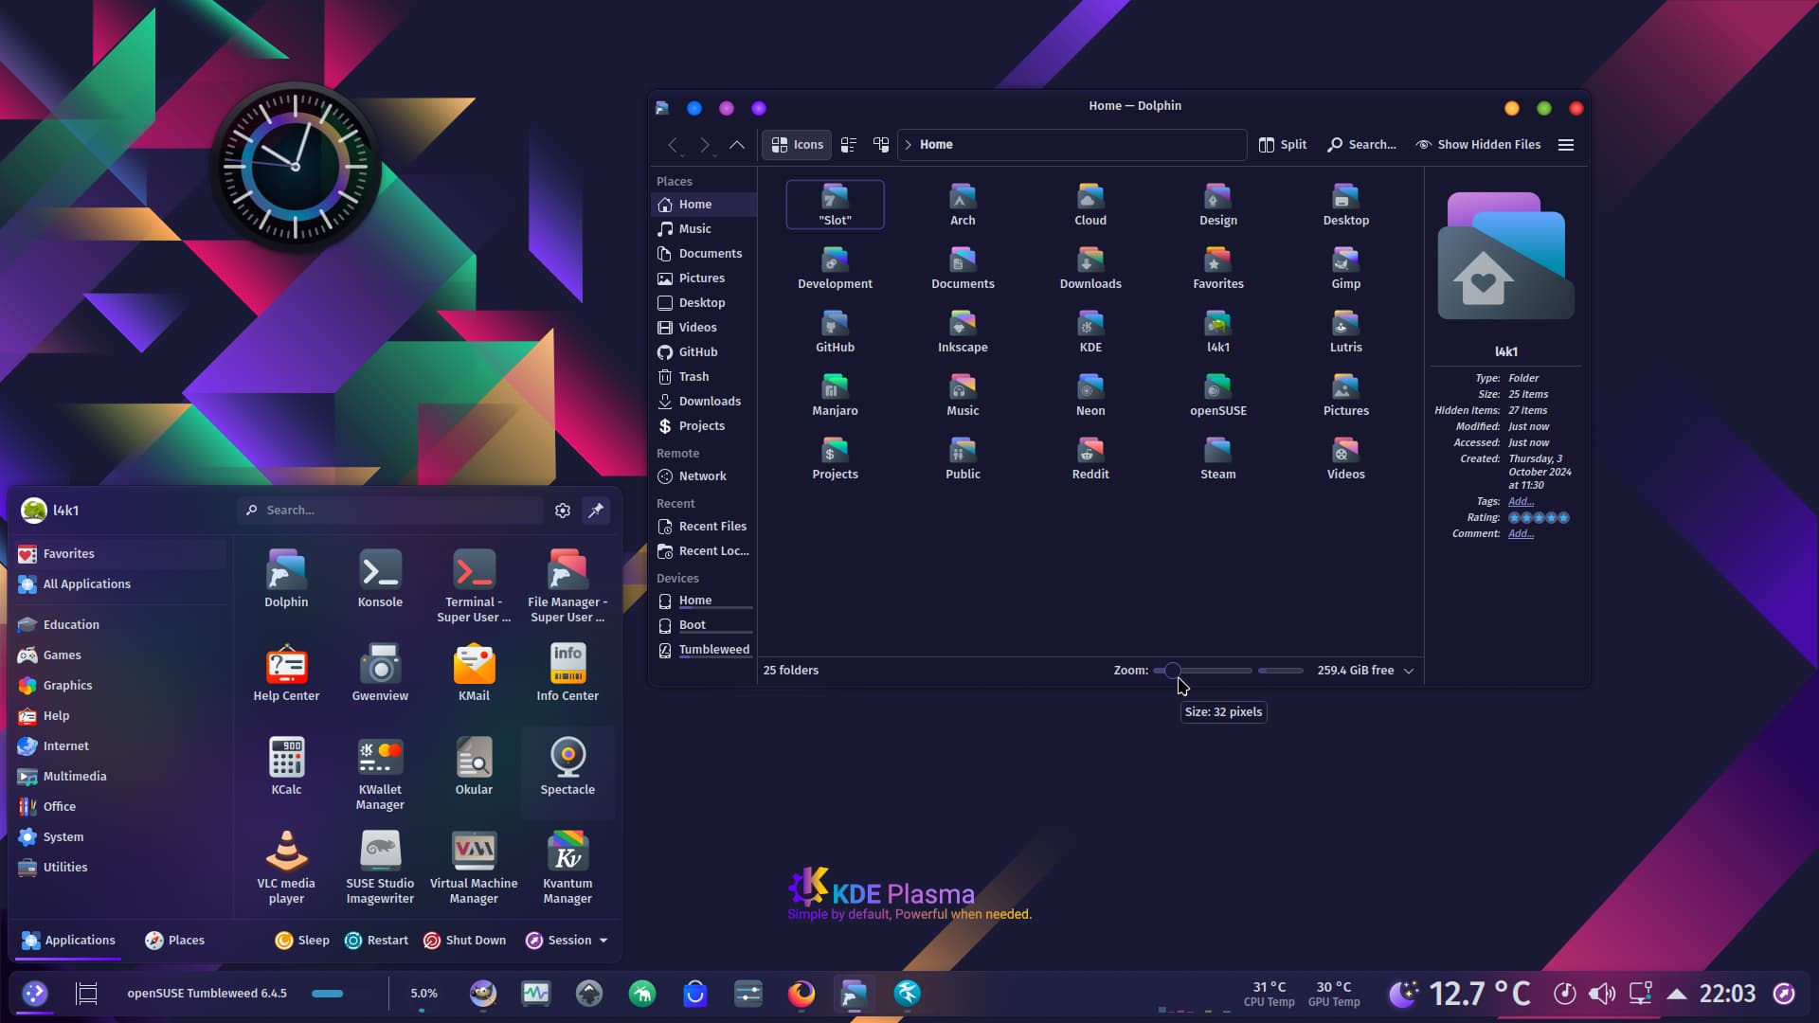Switch Dolphin to compact view mode

point(849,145)
